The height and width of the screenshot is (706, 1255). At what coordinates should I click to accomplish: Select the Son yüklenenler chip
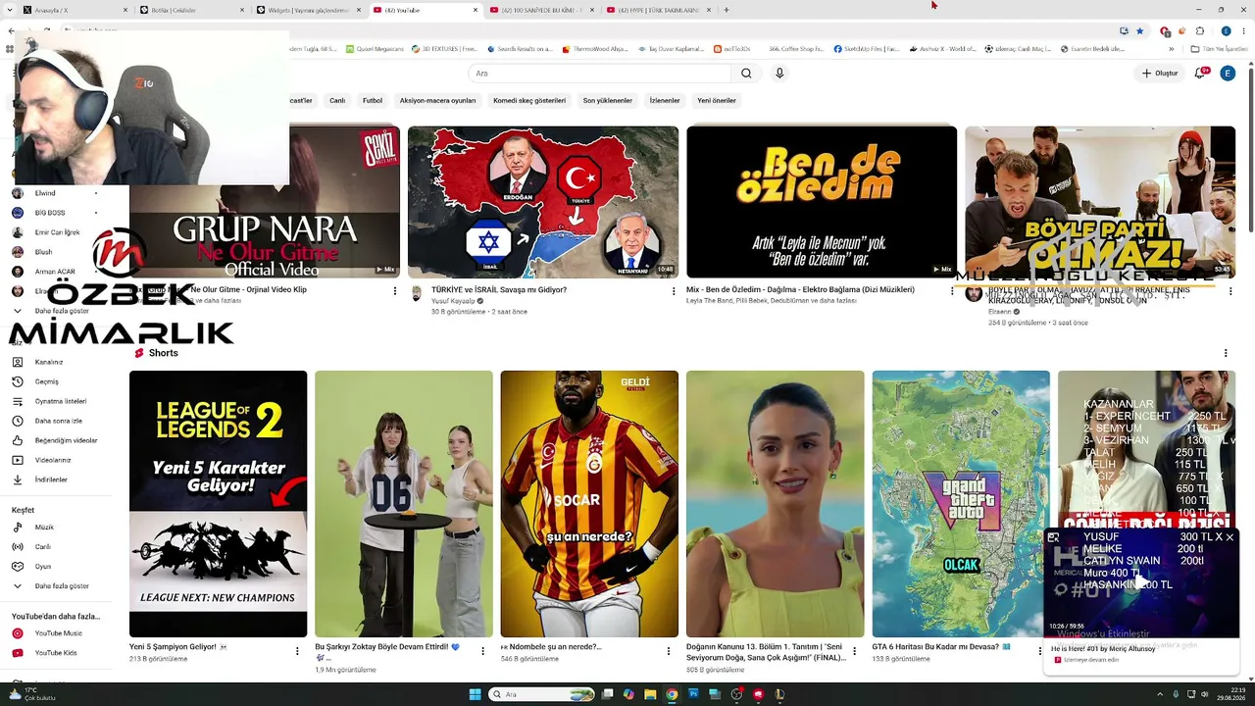tap(608, 100)
